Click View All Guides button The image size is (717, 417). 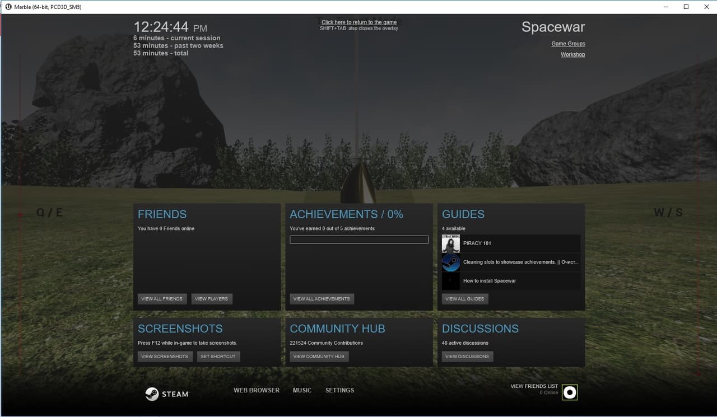(x=465, y=299)
